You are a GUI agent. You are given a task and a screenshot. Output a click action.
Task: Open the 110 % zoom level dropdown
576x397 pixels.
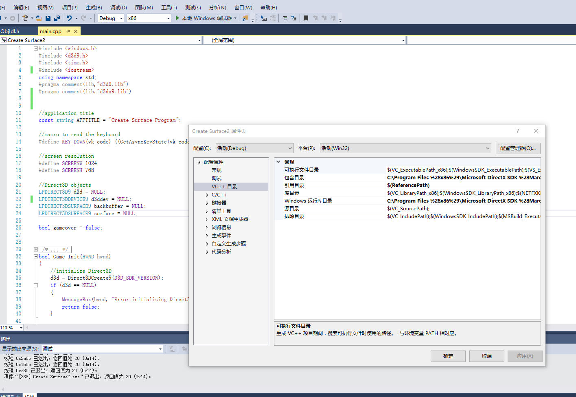click(x=12, y=328)
